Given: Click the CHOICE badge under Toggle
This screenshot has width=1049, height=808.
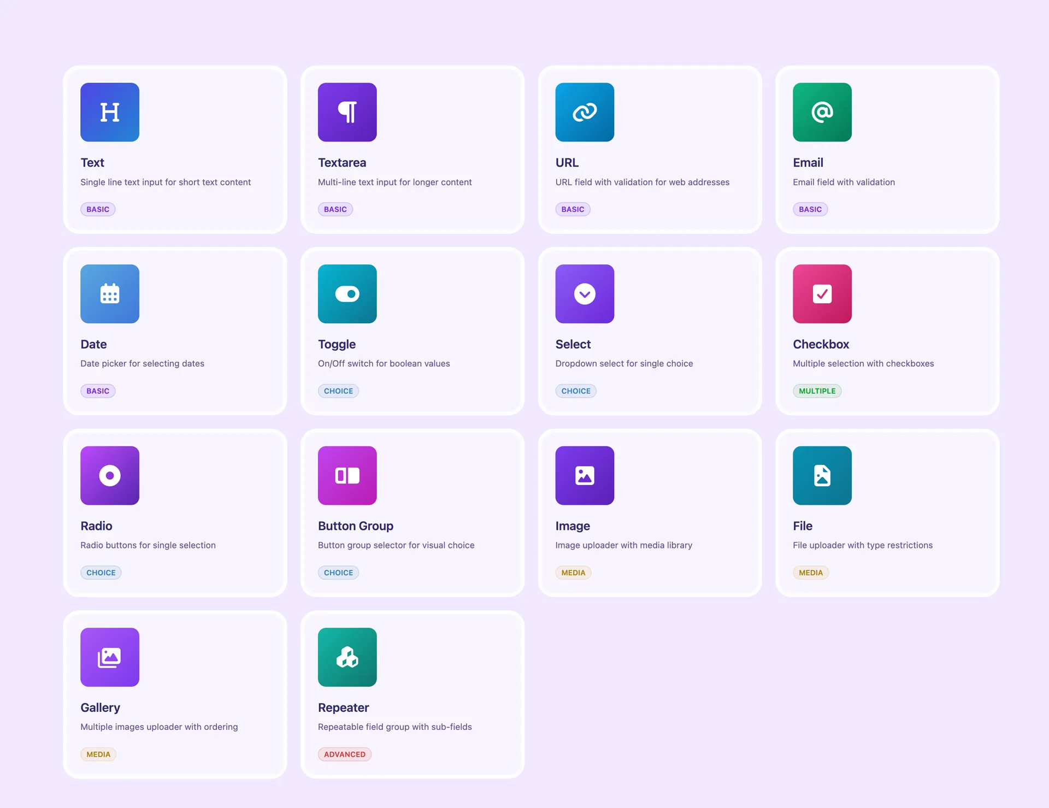Looking at the screenshot, I should tap(338, 391).
